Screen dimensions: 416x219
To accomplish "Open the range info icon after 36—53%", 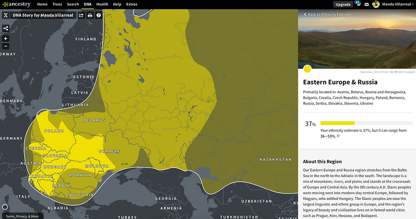I will [x=338, y=136].
